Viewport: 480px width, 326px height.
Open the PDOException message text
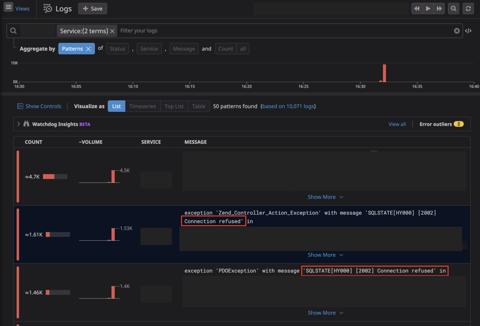click(315, 271)
